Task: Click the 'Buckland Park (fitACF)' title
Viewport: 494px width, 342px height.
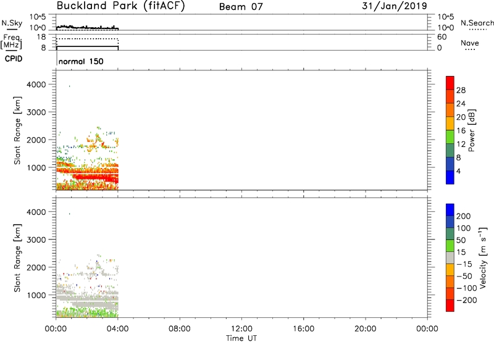Action: (120, 6)
